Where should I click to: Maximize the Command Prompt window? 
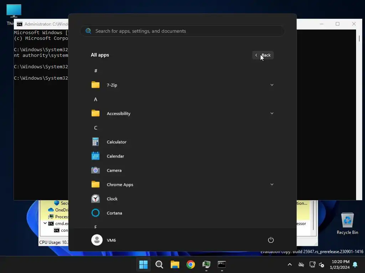[x=338, y=24]
